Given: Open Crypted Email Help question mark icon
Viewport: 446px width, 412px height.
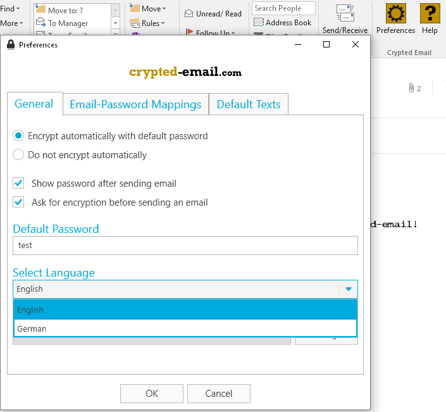Looking at the screenshot, I should [x=430, y=13].
